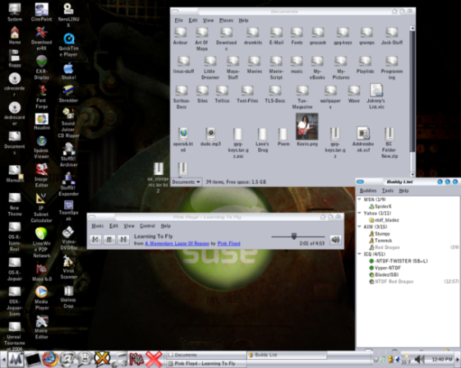Click the player's volume speaker button
Image resolution: width=461 pixels, height=368 pixels.
tap(335, 239)
